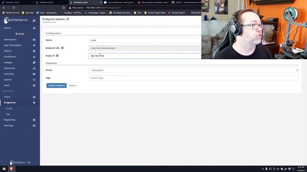Open Host in the sidebar
307x172 pixels.
pyautogui.click(x=7, y=86)
